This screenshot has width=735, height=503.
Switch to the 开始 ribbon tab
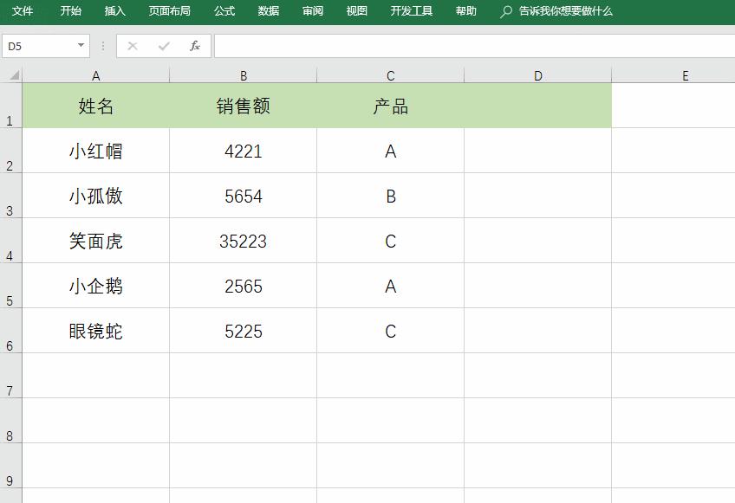69,11
